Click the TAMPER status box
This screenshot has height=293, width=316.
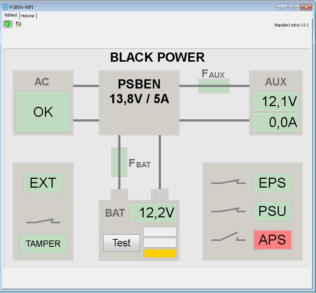click(43, 243)
